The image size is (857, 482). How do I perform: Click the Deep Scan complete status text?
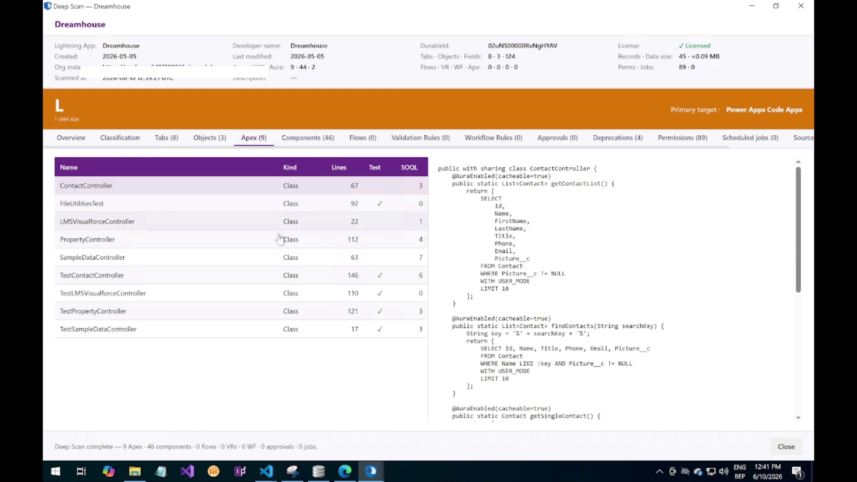coord(186,447)
